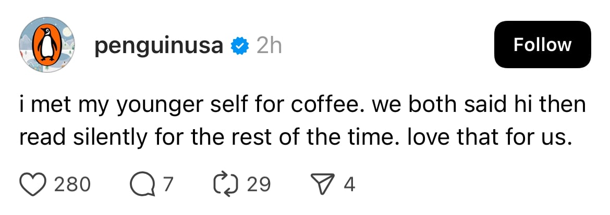610x215 pixels.
Task: View the 4 shares count
Action: 349,184
